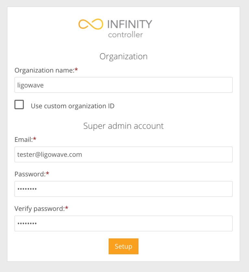Click the Super admin account heading
249x272 pixels.
pyautogui.click(x=124, y=126)
